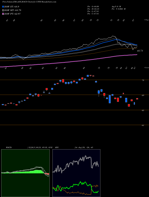Image resolution: width=149 pixels, height=197 pixels.
Task: Click the 'Pre O: 68.08' open value
Action: [x=93, y=6]
